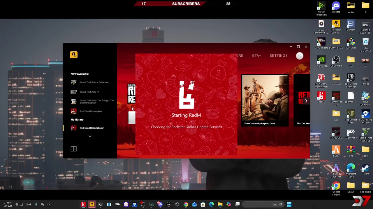This screenshot has height=209, width=373.
Task: Open the ops WinRAR archive
Action: [351, 151]
